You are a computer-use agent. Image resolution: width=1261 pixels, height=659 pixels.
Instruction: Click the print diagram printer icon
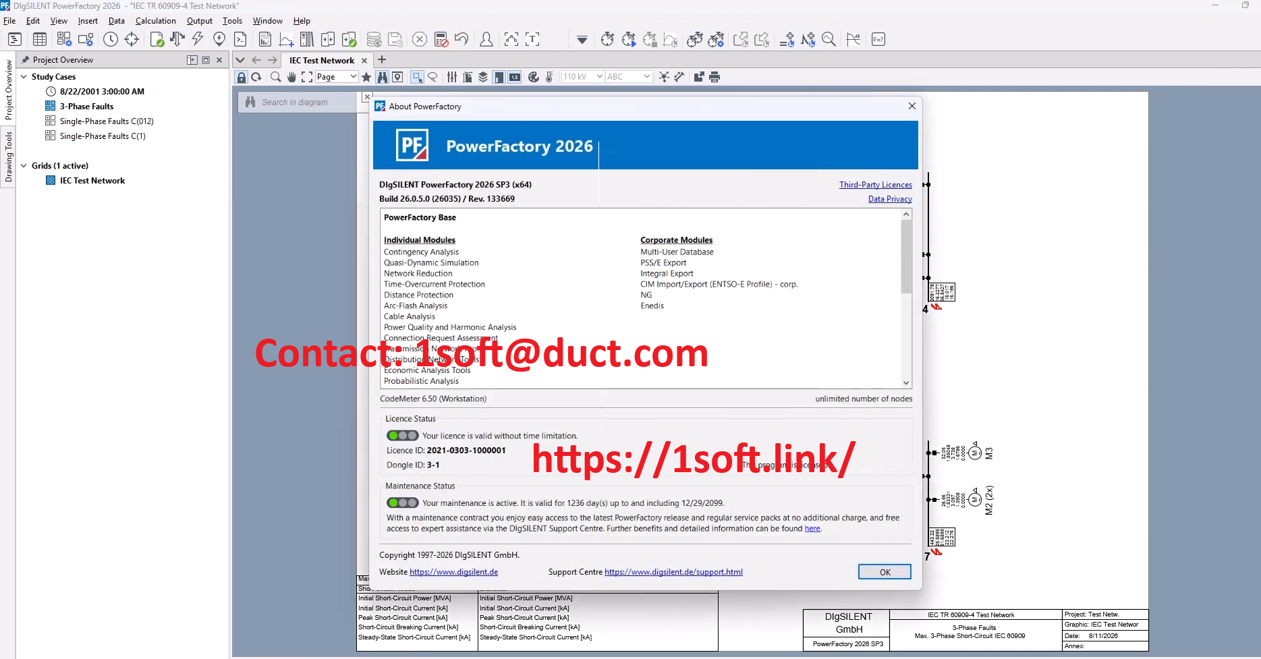[x=714, y=77]
